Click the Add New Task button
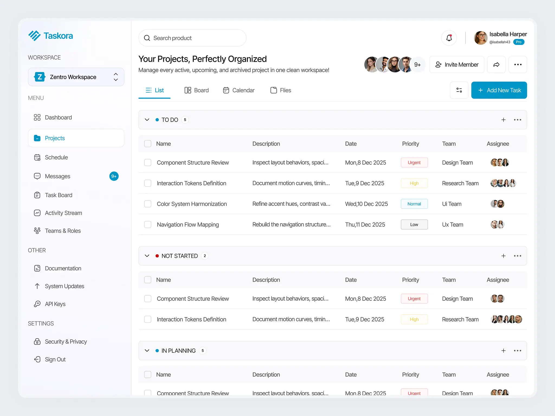 pos(499,90)
